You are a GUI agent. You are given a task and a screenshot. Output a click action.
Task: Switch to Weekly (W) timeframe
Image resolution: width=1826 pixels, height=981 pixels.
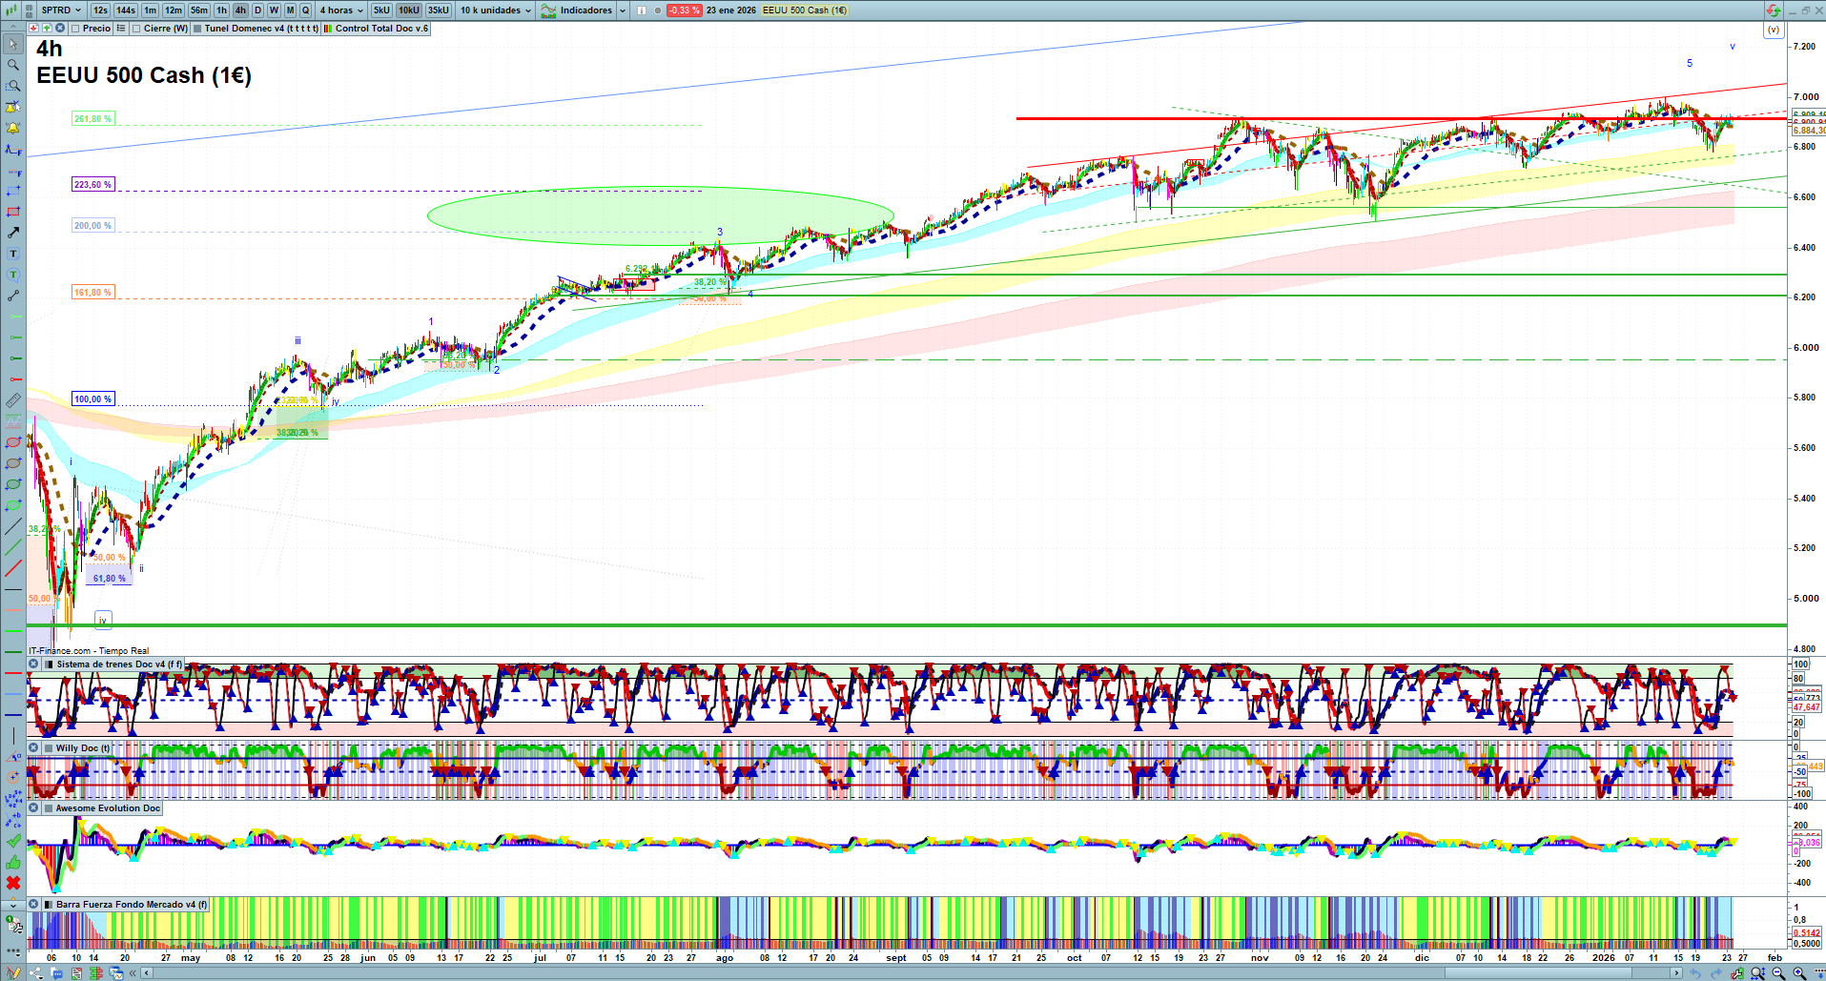274,10
